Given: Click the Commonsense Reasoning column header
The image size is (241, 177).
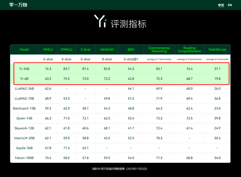Looking at the screenshot, I should 159,49.
